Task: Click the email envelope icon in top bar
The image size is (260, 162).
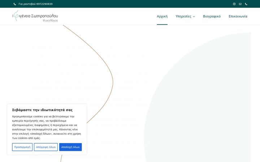Action: (240, 4)
